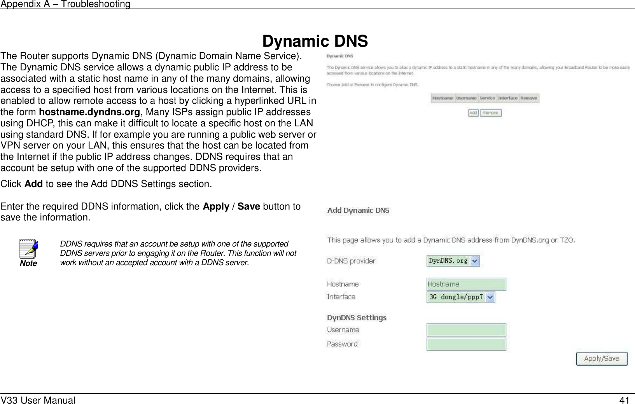Click the Add button under the DNS table

473,113
